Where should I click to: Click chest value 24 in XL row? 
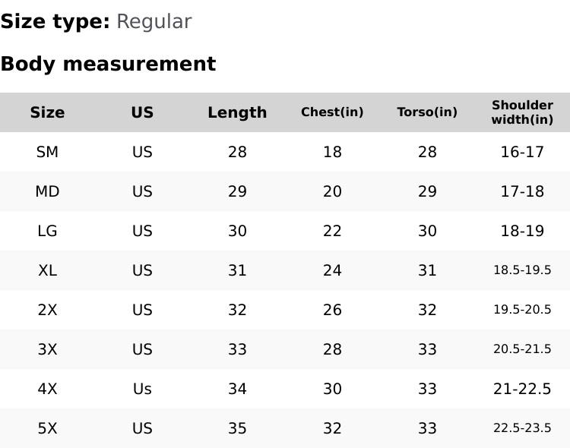point(332,270)
